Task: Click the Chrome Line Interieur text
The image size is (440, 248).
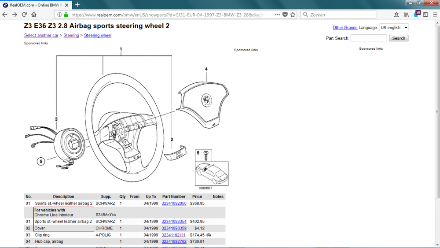Action: 54,215
